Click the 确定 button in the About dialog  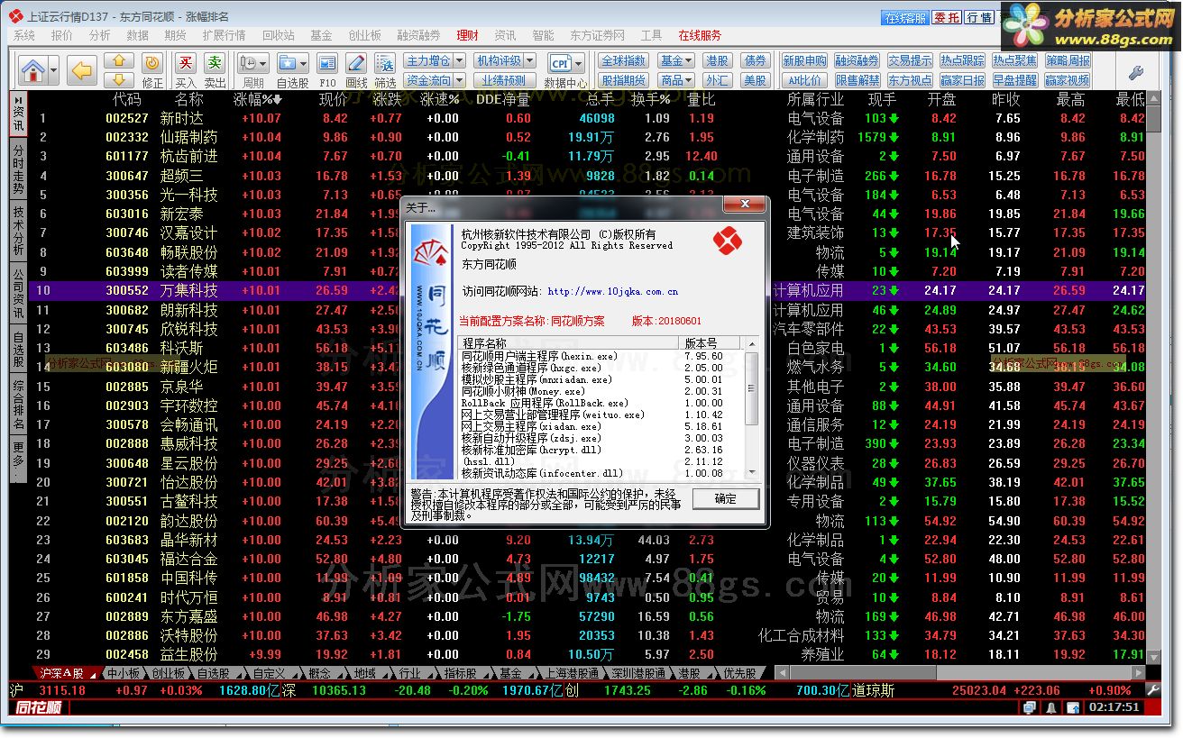[x=725, y=498]
